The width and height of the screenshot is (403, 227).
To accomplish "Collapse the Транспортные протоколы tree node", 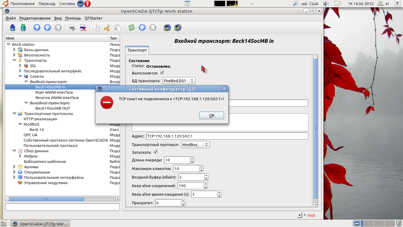I will (x=14, y=113).
